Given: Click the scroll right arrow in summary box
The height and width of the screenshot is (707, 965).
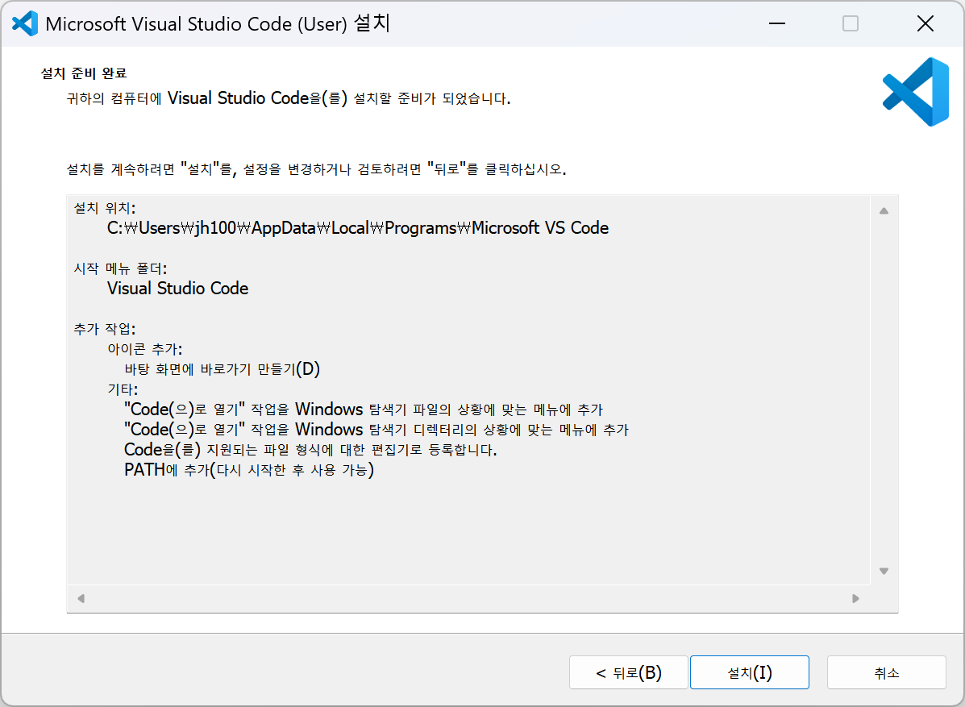Looking at the screenshot, I should point(855,598).
